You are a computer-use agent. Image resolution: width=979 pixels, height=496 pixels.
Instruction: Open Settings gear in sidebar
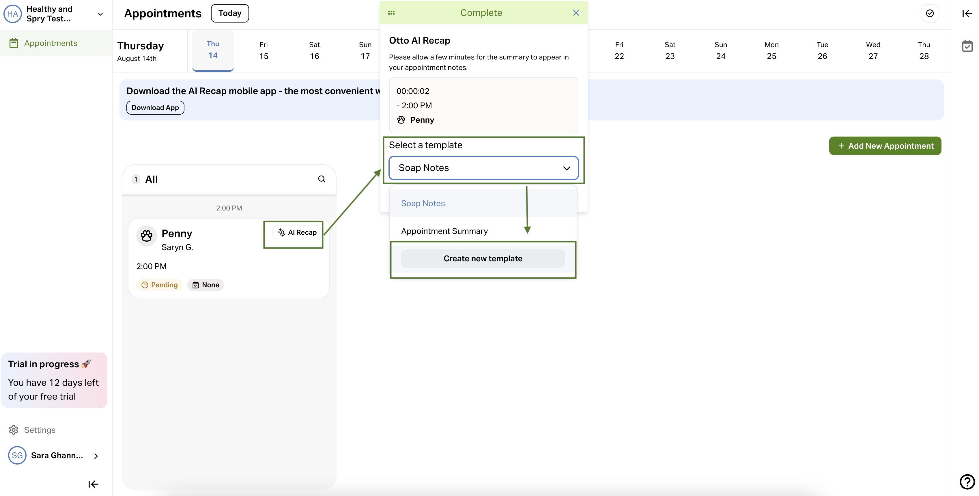pyautogui.click(x=14, y=430)
